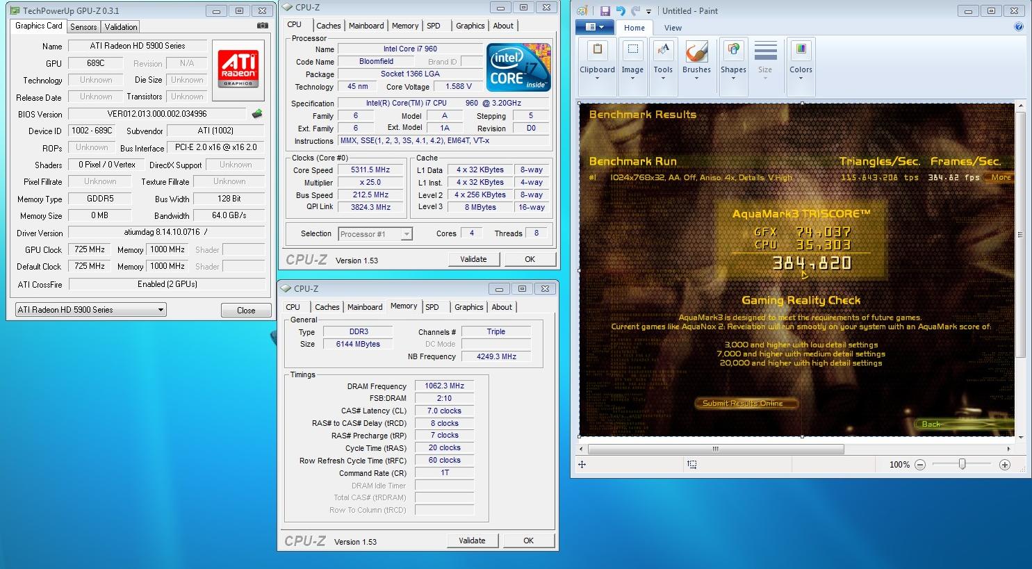Click the DRAM Frequency value 1062.3 MHz
Viewport: 1032px width, 569px height.
point(445,386)
